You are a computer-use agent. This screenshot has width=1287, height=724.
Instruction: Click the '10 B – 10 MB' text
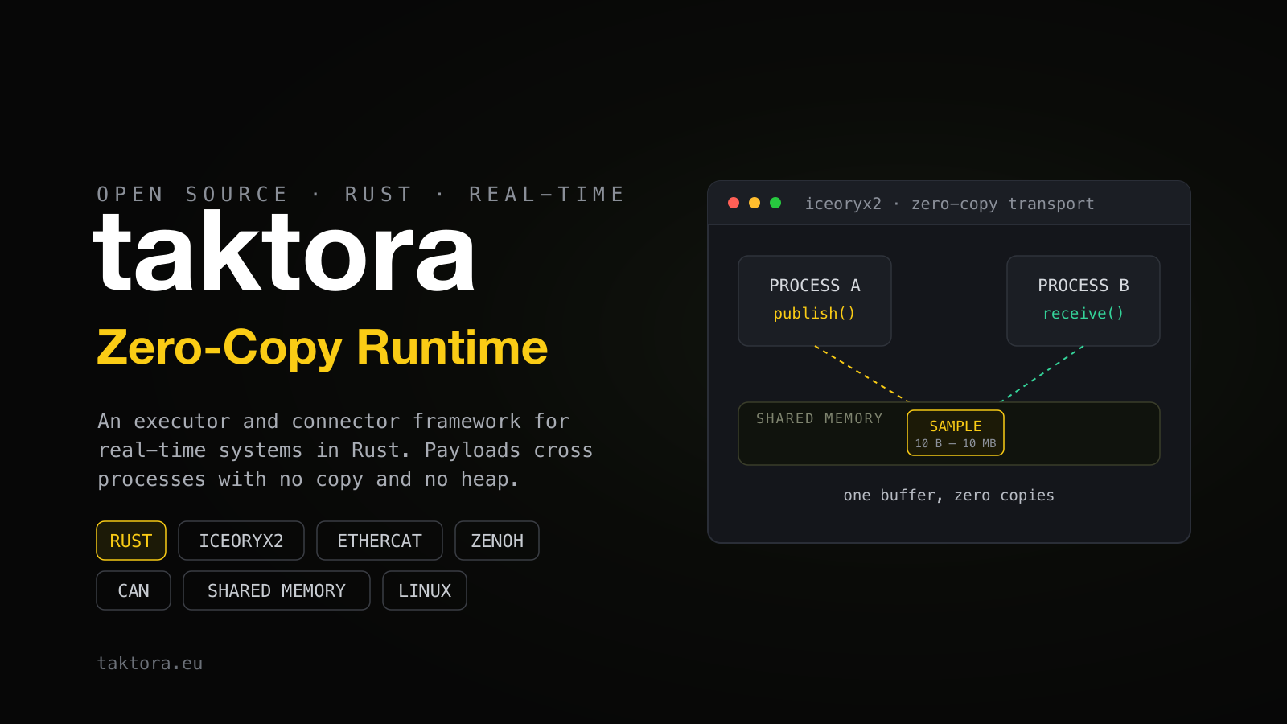[x=956, y=443]
